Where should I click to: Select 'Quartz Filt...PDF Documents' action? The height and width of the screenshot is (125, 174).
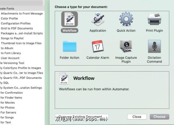point(22,78)
